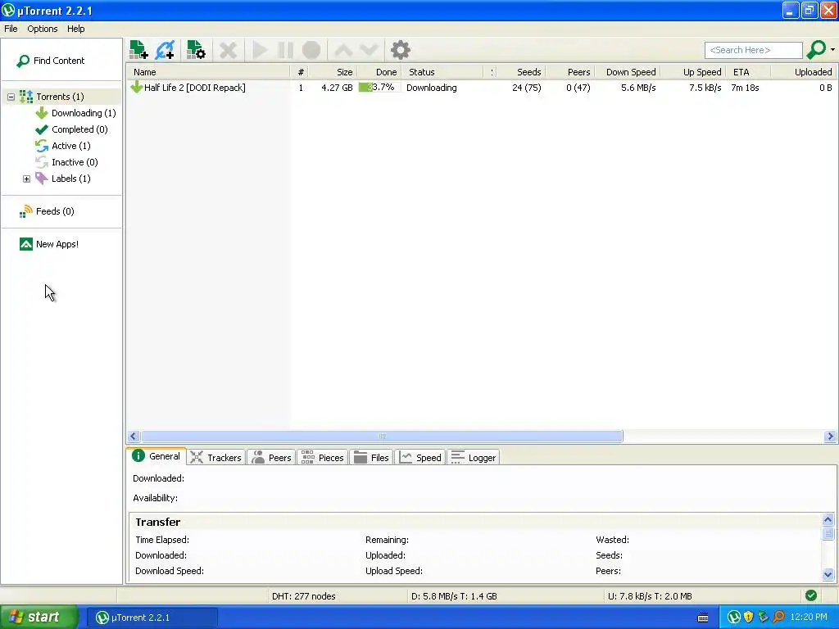The height and width of the screenshot is (629, 839).
Task: Click detail pane scroll up arrow
Action: [x=828, y=520]
